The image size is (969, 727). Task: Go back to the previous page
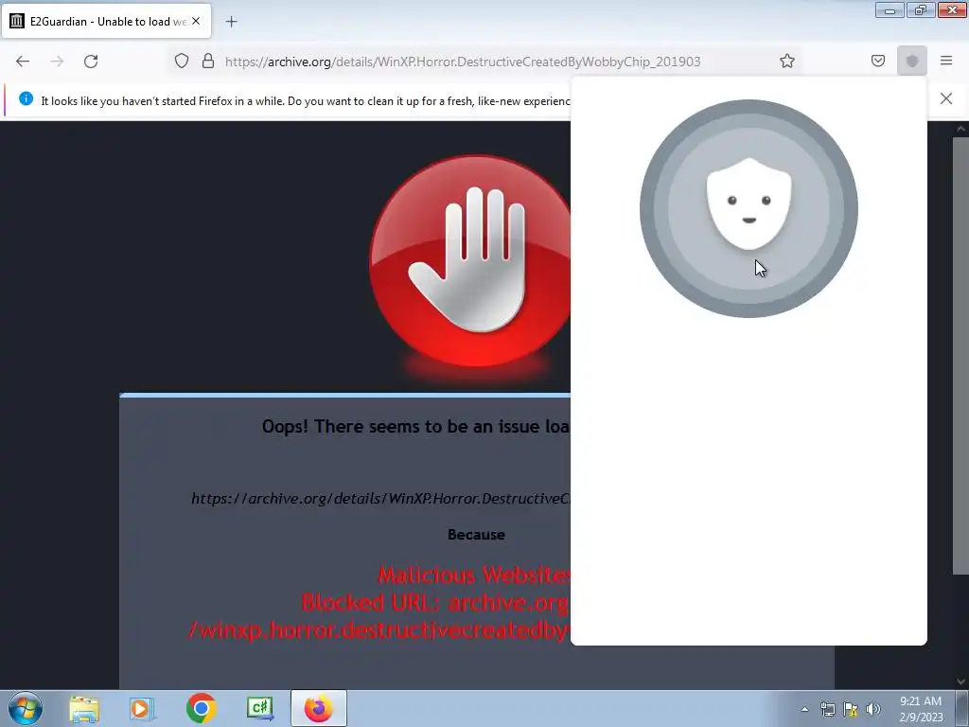23,62
